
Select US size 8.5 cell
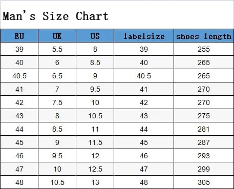pyautogui.click(x=95, y=62)
